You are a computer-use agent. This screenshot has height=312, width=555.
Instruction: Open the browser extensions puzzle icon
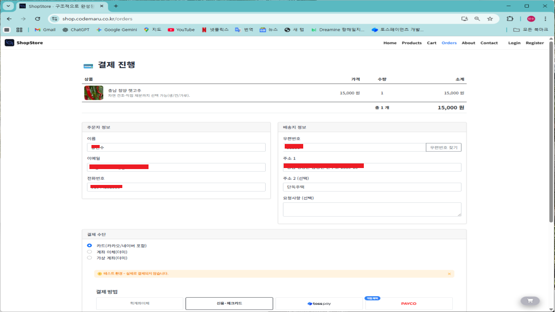[x=510, y=18]
